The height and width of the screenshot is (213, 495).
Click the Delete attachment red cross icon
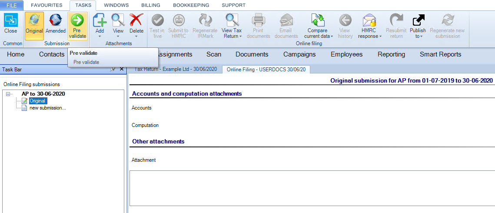click(x=136, y=20)
